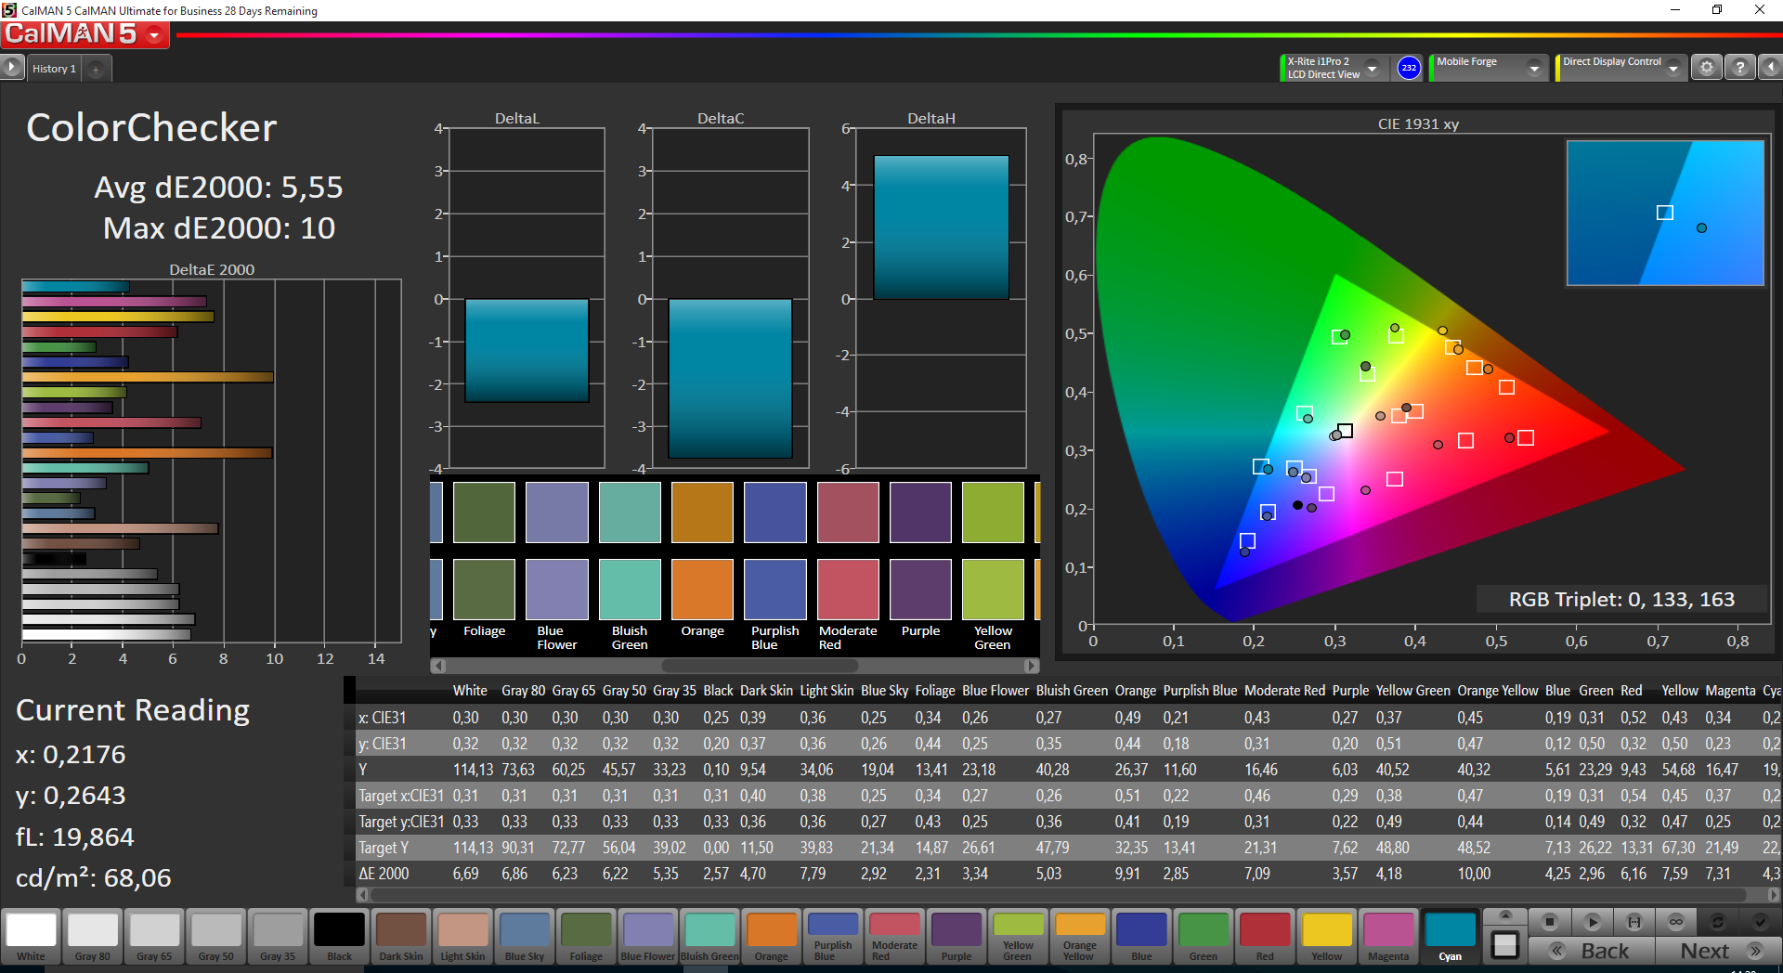The image size is (1783, 973).
Task: Select the Blue swatch button
Action: (x=1141, y=936)
